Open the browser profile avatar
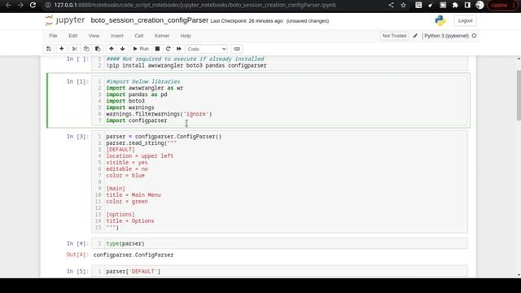 point(479,5)
